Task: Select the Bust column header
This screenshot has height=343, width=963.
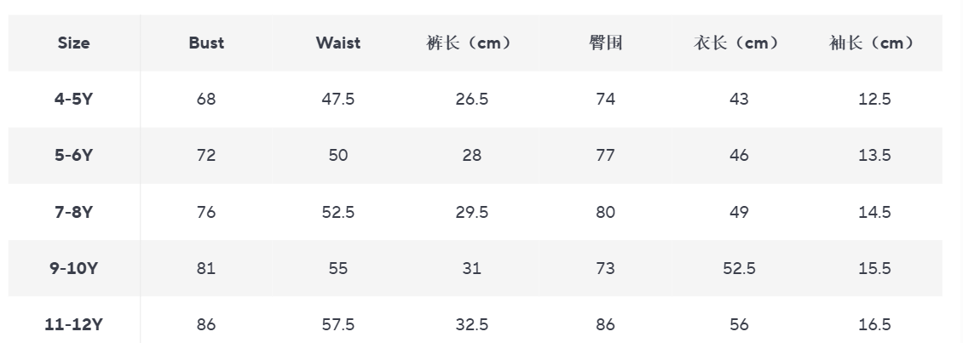Action: point(206,43)
